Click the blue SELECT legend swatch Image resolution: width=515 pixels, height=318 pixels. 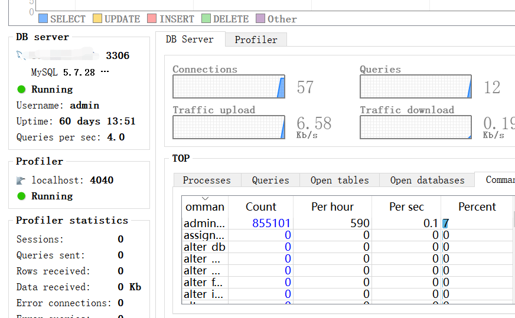(x=43, y=19)
